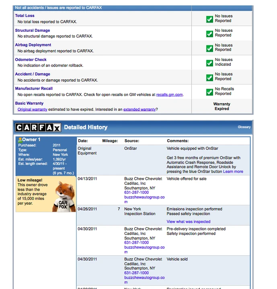Click the Low mileage! callout heading
Screen dimensions: 277x289
[x=30, y=180]
